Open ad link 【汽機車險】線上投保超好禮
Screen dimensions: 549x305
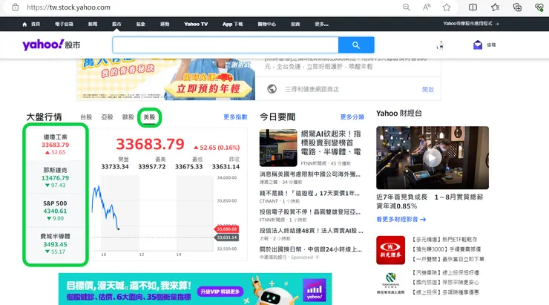point(446,272)
